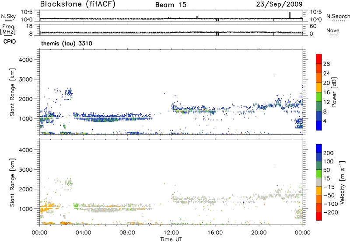
Task: Click the '60' tick on Nave axis
Action: pos(313,26)
